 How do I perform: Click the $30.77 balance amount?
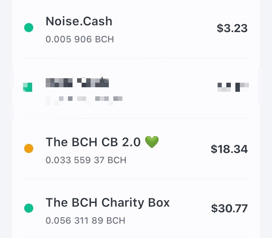(229, 208)
